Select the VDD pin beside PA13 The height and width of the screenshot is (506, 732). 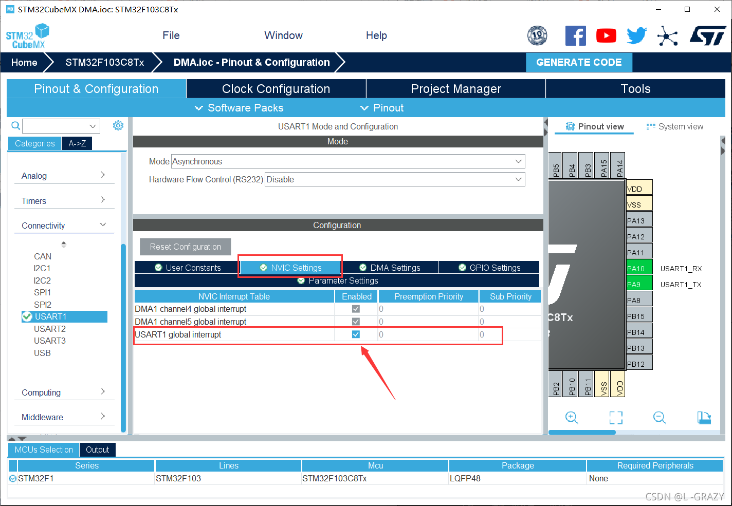pyautogui.click(x=639, y=189)
